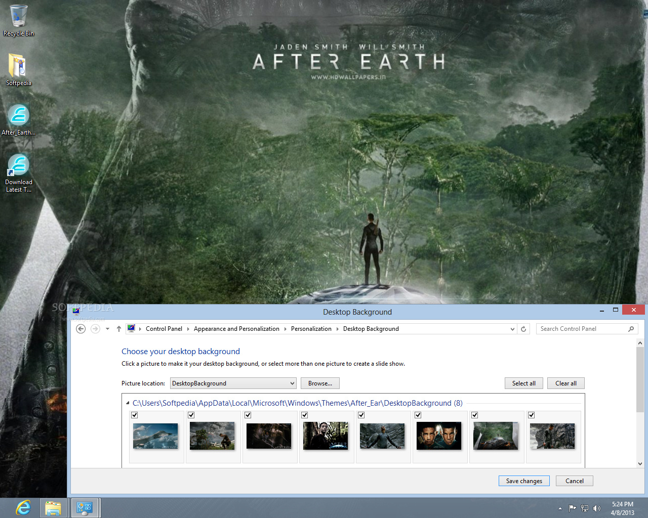Uncheck the second wallpaper checkbox

click(x=191, y=415)
